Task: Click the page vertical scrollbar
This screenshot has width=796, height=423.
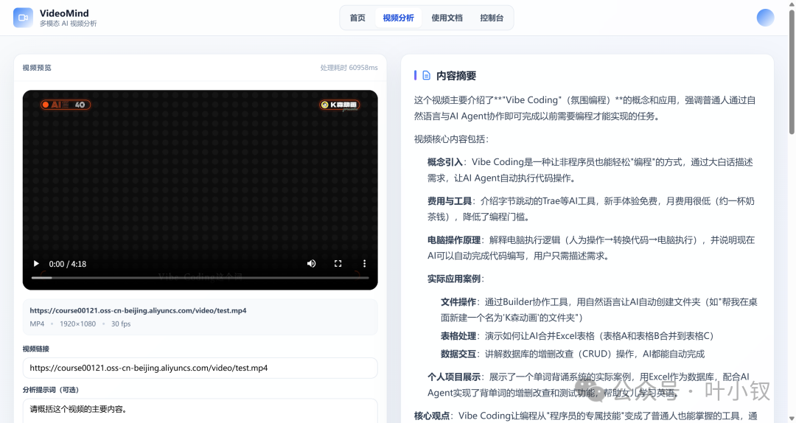Action: 792,71
